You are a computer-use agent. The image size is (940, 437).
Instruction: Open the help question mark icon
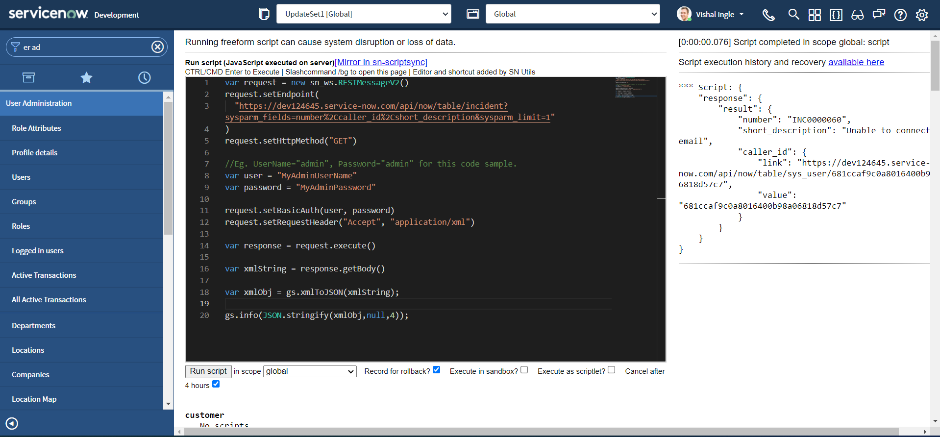900,15
